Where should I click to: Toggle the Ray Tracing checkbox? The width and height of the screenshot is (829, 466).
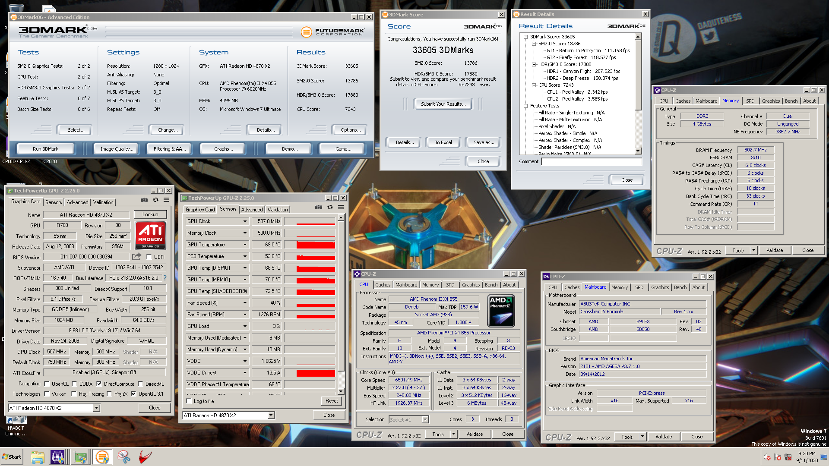click(74, 394)
